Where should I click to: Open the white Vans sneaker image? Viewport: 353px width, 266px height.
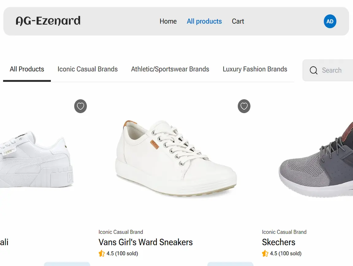[176, 158]
